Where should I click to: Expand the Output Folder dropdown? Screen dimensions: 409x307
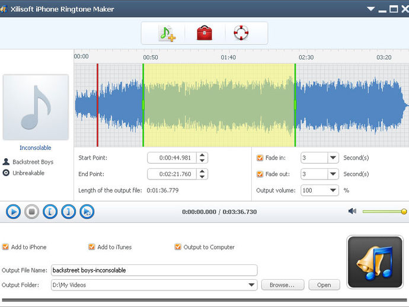coord(251,285)
